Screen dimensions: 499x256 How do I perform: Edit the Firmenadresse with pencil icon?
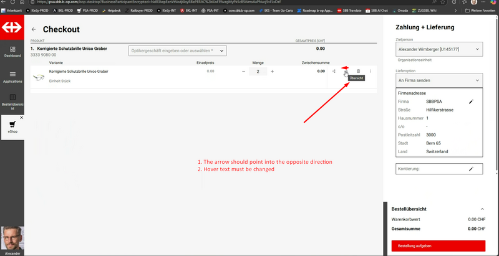click(472, 101)
